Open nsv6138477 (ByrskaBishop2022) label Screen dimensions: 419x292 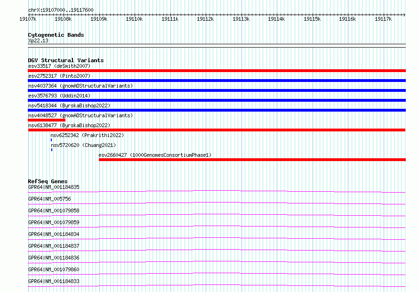pyautogui.click(x=69, y=125)
